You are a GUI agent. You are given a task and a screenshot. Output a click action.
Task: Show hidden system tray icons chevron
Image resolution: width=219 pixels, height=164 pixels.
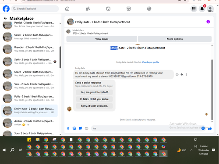(x=191, y=150)
